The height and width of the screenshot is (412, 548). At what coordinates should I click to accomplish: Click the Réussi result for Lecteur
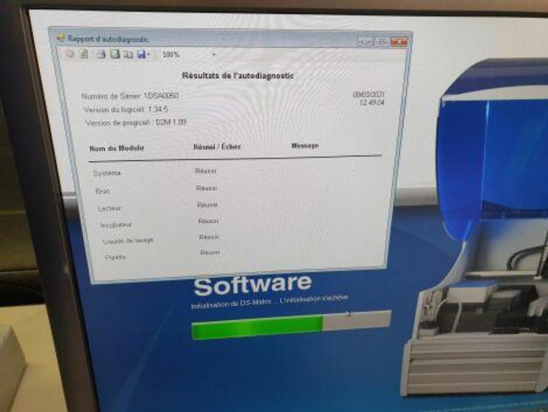click(x=207, y=205)
